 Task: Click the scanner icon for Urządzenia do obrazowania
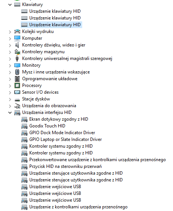pos(17,106)
